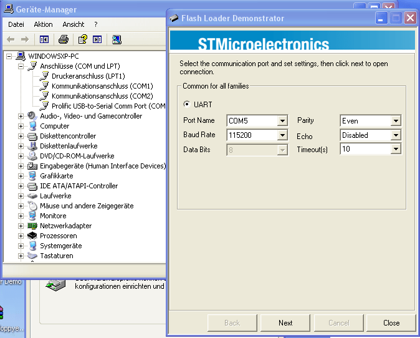The width and height of the screenshot is (420, 338).
Task: Expand the Prozessoren tree node
Action: point(21,236)
